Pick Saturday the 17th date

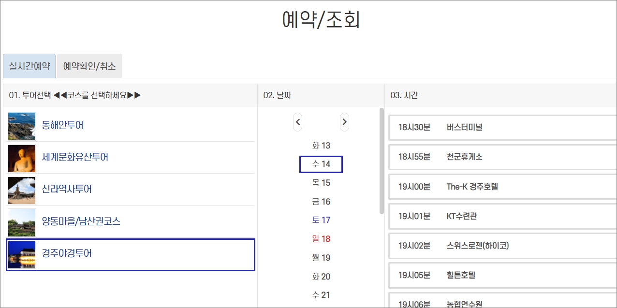point(321,220)
